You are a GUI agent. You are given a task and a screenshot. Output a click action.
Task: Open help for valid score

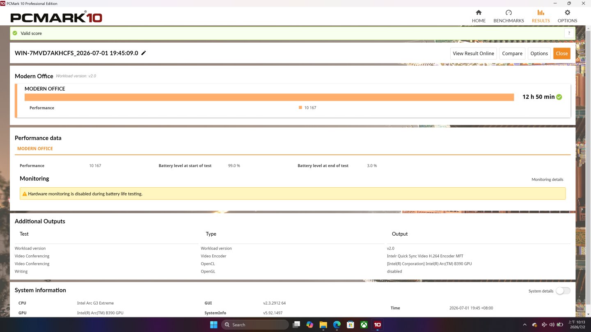[x=569, y=33]
